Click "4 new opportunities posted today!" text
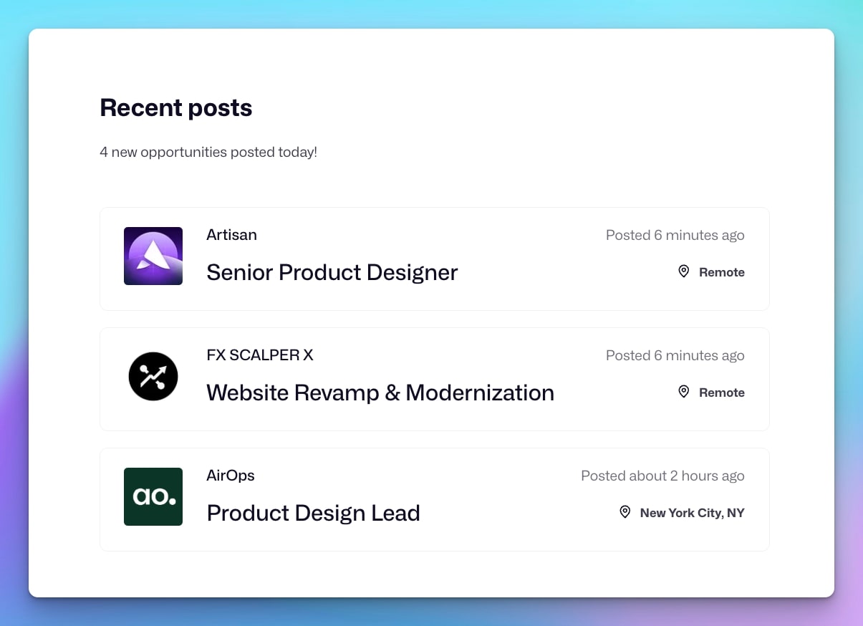This screenshot has height=626, width=863. pyautogui.click(x=208, y=152)
